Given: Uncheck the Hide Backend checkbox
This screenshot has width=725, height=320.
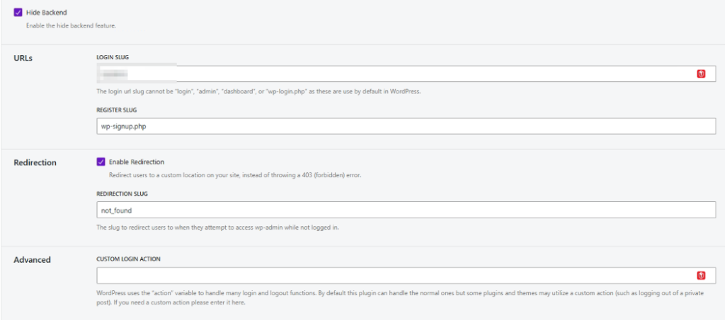Looking at the screenshot, I should [x=18, y=13].
